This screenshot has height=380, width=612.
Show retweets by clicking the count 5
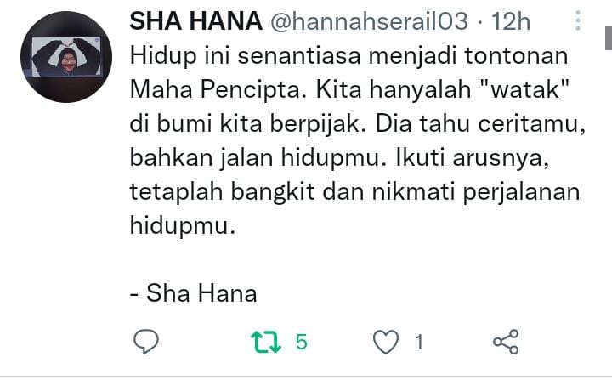301,342
